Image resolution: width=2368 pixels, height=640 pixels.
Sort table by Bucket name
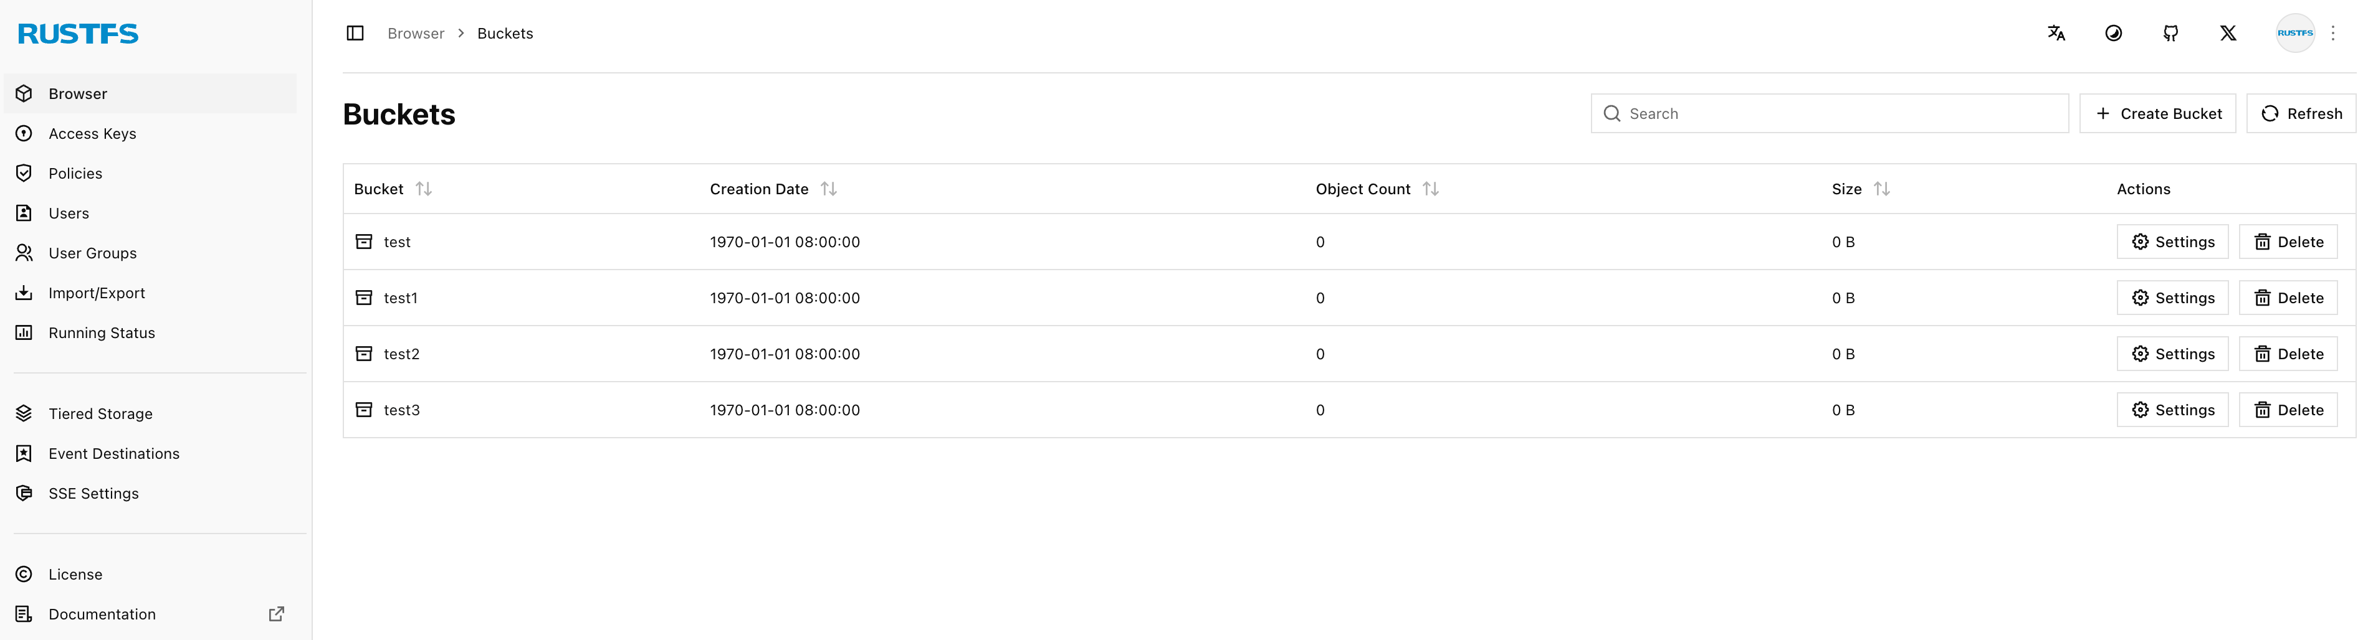[x=423, y=188]
